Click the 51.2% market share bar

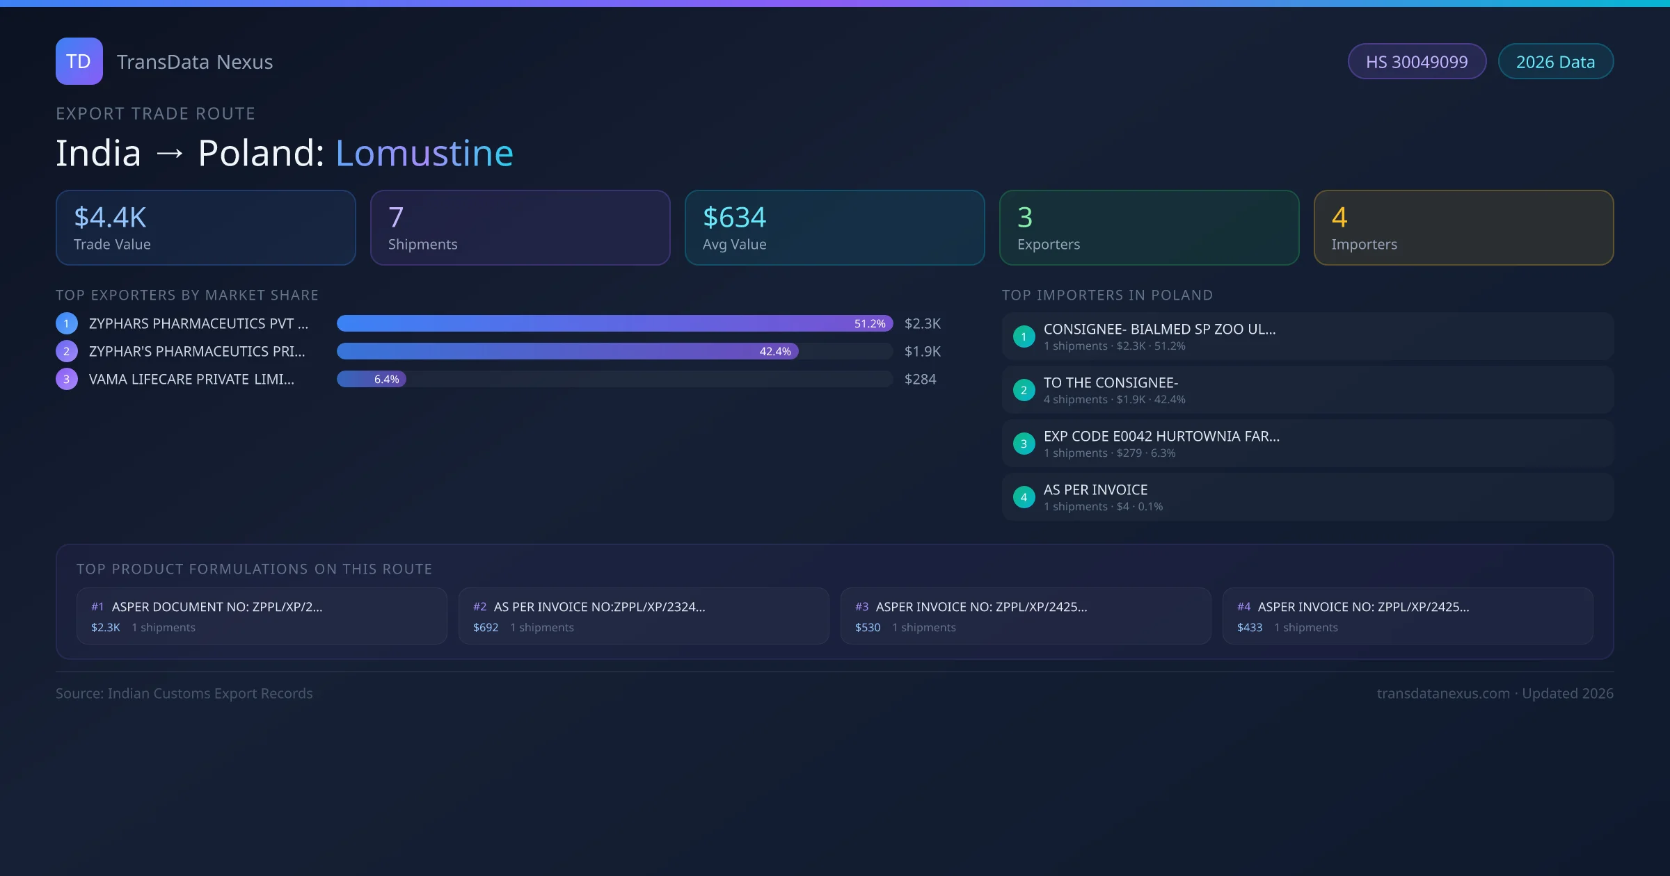pyautogui.click(x=614, y=323)
